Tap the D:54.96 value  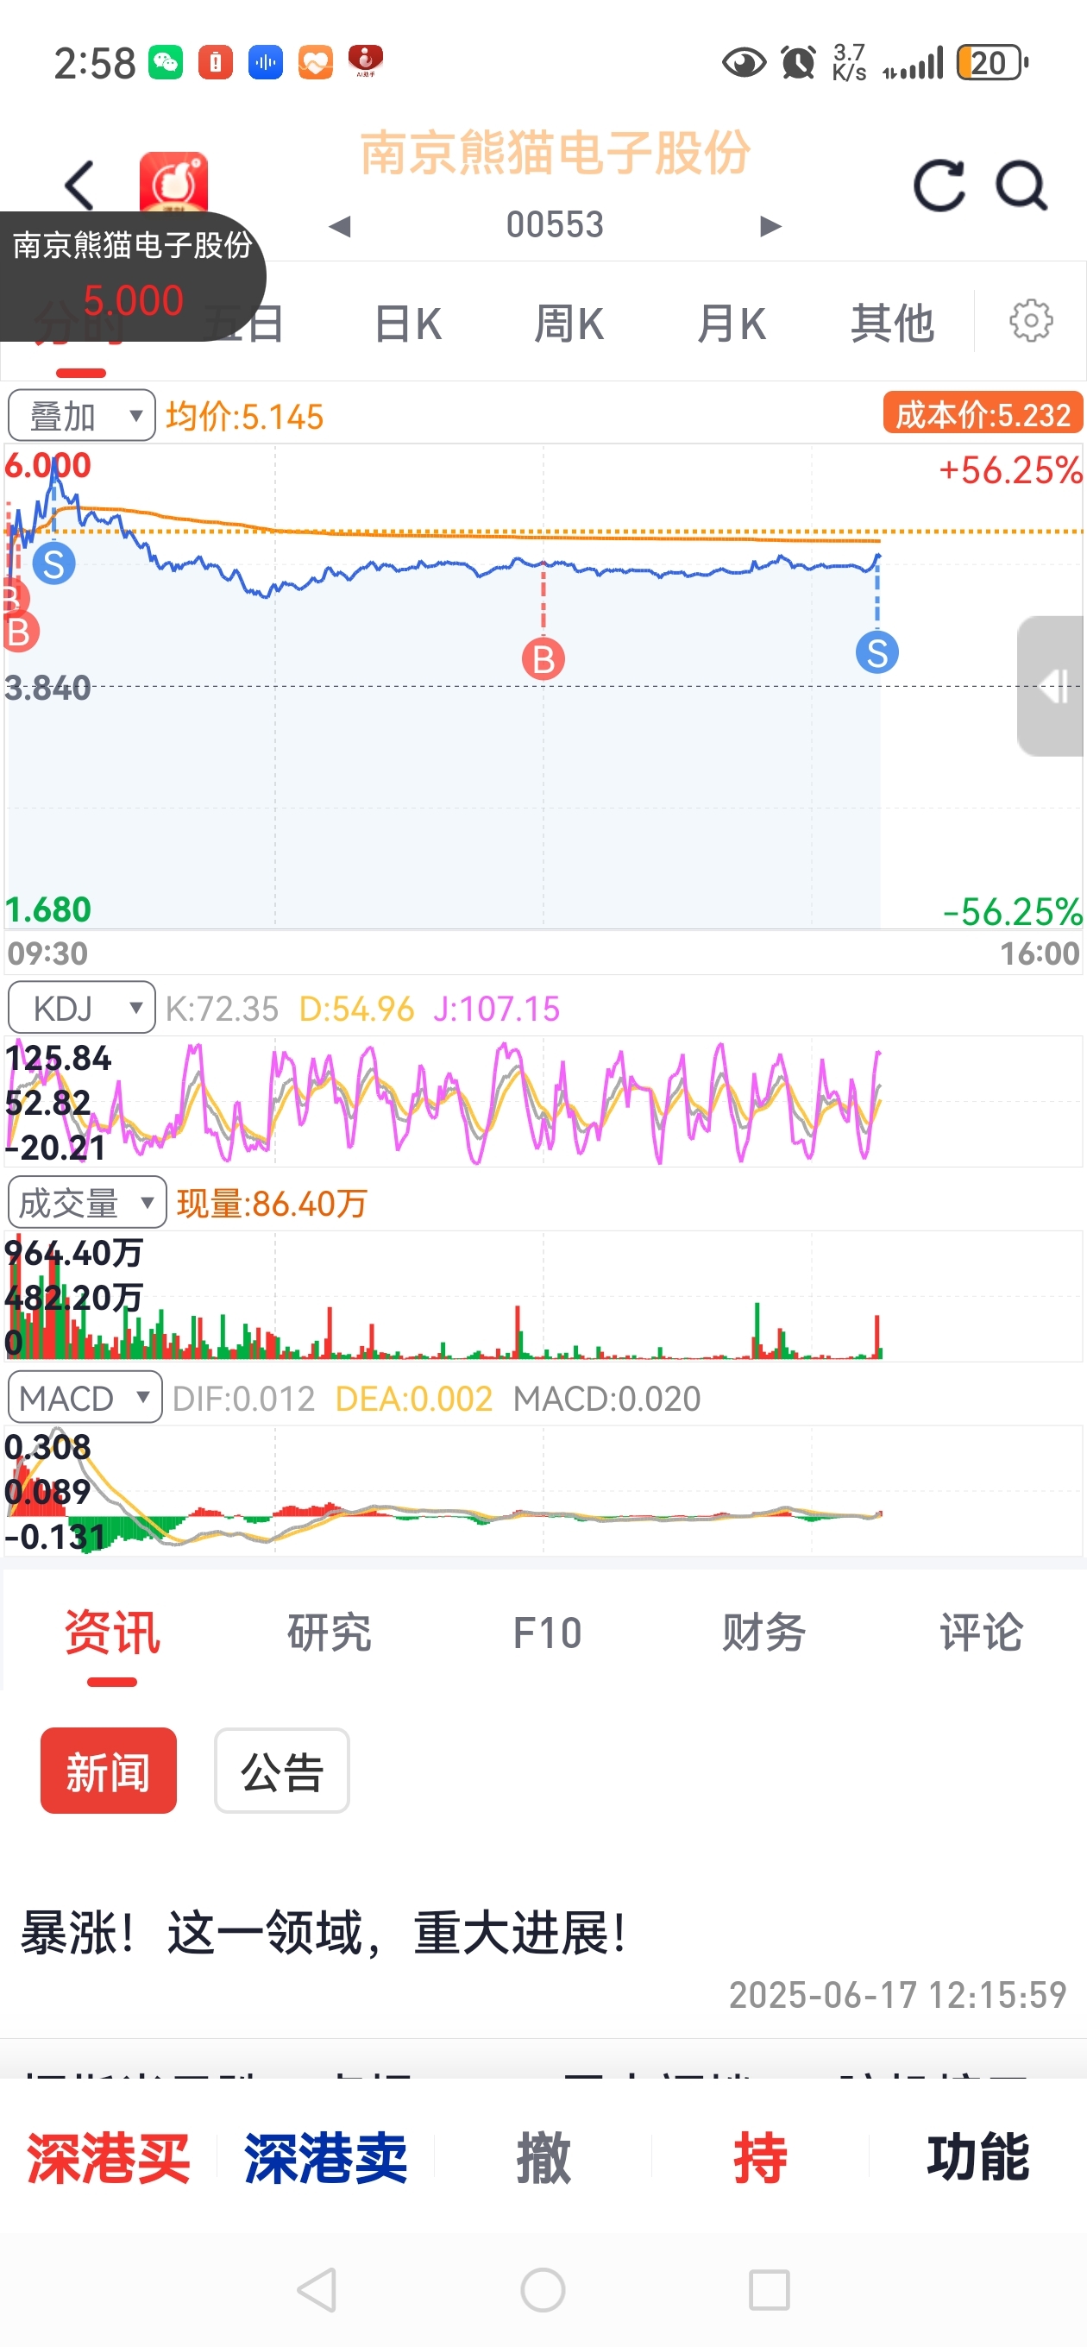click(x=356, y=1009)
